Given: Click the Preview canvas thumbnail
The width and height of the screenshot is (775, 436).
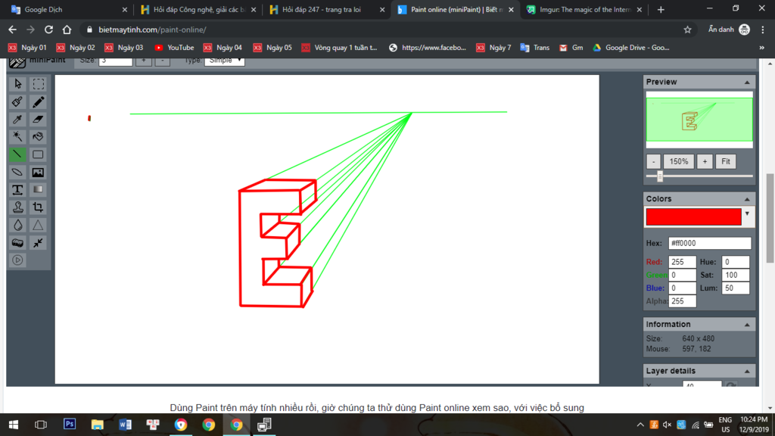Looking at the screenshot, I should [x=699, y=120].
